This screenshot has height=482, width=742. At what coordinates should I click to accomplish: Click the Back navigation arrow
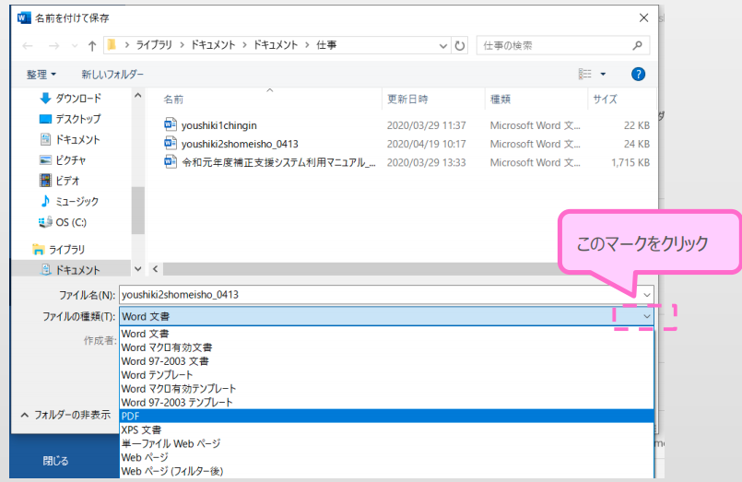click(x=28, y=45)
